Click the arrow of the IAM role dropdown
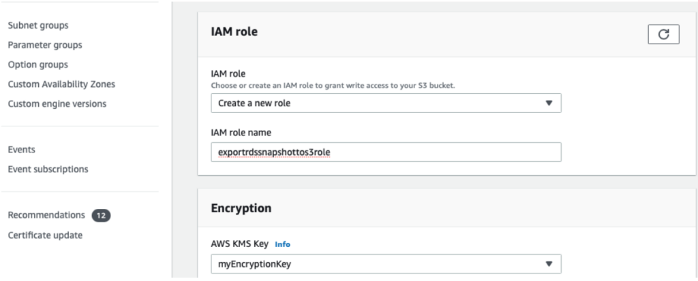 [549, 103]
